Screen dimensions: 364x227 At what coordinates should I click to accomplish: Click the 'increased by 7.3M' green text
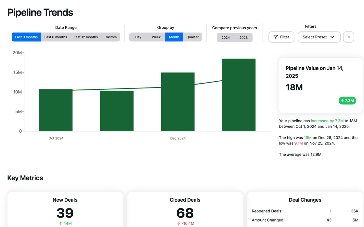click(x=327, y=121)
